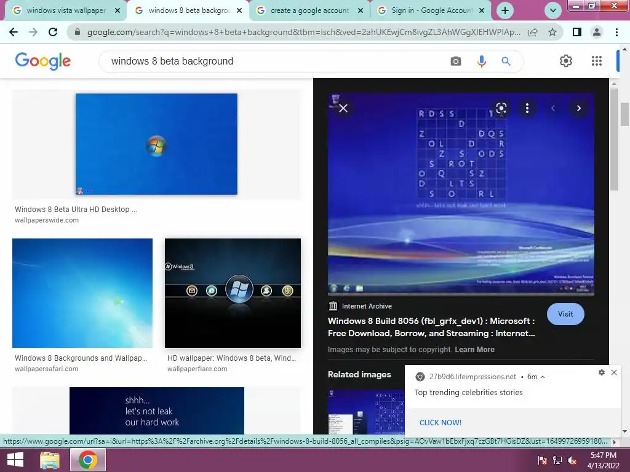Dismiss the lifeimpressions.net notification
Screen dimensions: 630x472
click(614, 372)
